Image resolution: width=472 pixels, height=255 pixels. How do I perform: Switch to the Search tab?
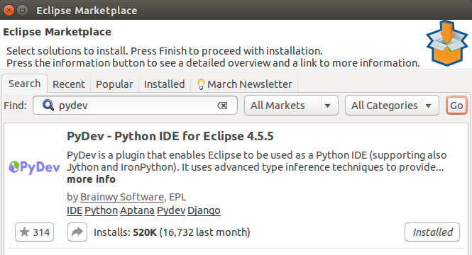[x=24, y=84]
